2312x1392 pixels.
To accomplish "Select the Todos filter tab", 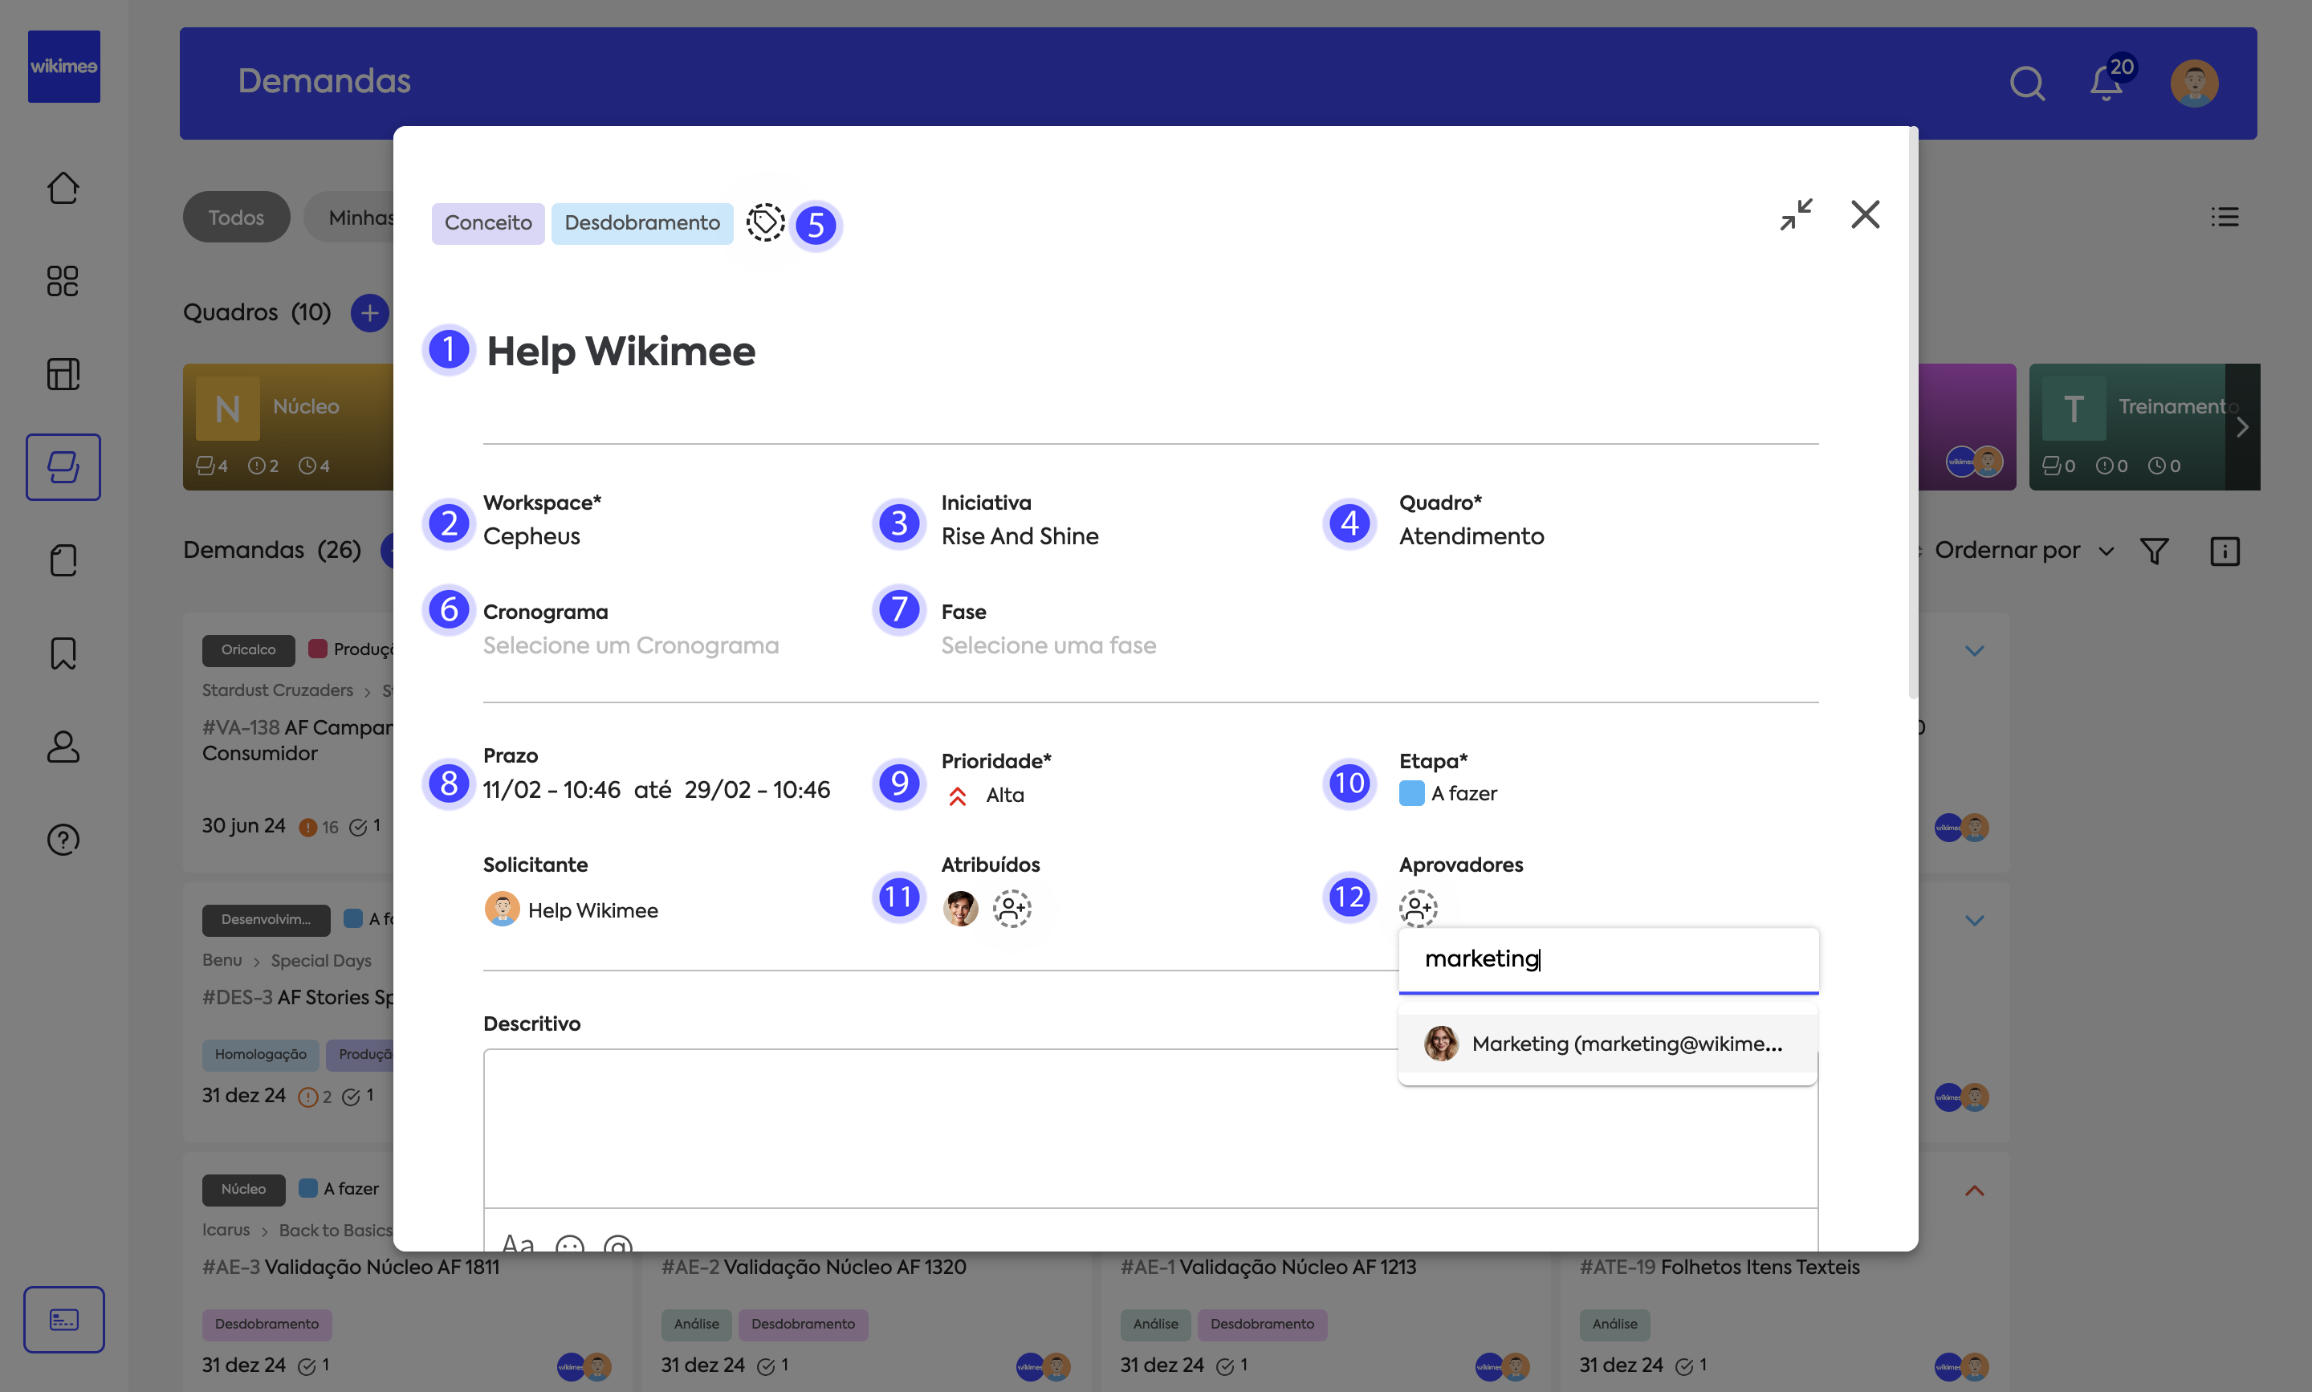I will tap(235, 218).
